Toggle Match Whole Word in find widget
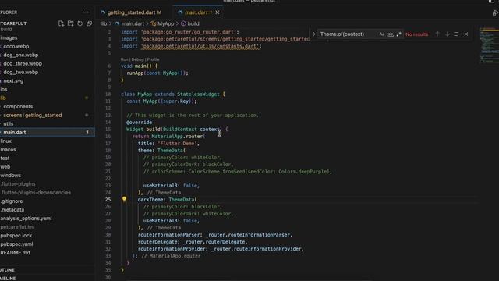Screen dimensions: 499x281 point(390,34)
